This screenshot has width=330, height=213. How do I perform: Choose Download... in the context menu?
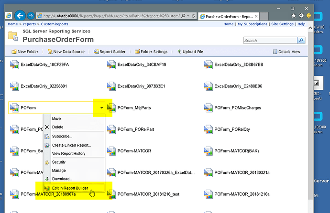pyautogui.click(x=74, y=179)
